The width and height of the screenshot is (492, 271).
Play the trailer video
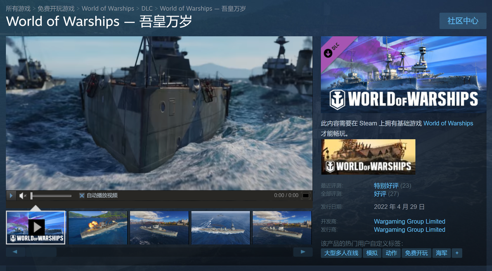11,195
